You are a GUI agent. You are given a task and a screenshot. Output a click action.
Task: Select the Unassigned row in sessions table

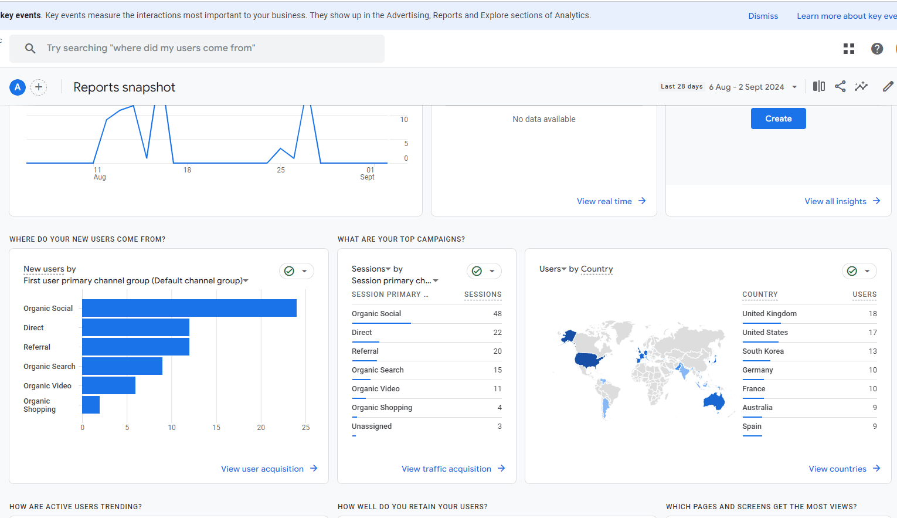coord(427,426)
